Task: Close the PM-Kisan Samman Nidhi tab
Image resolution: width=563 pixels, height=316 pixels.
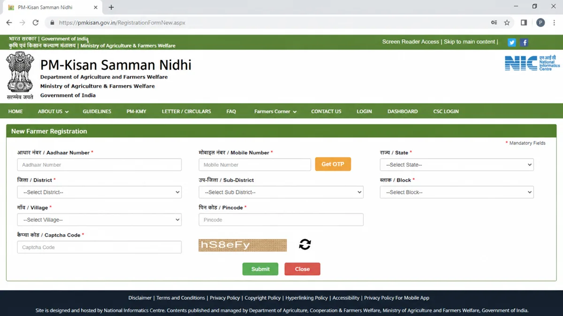Action: (x=96, y=7)
